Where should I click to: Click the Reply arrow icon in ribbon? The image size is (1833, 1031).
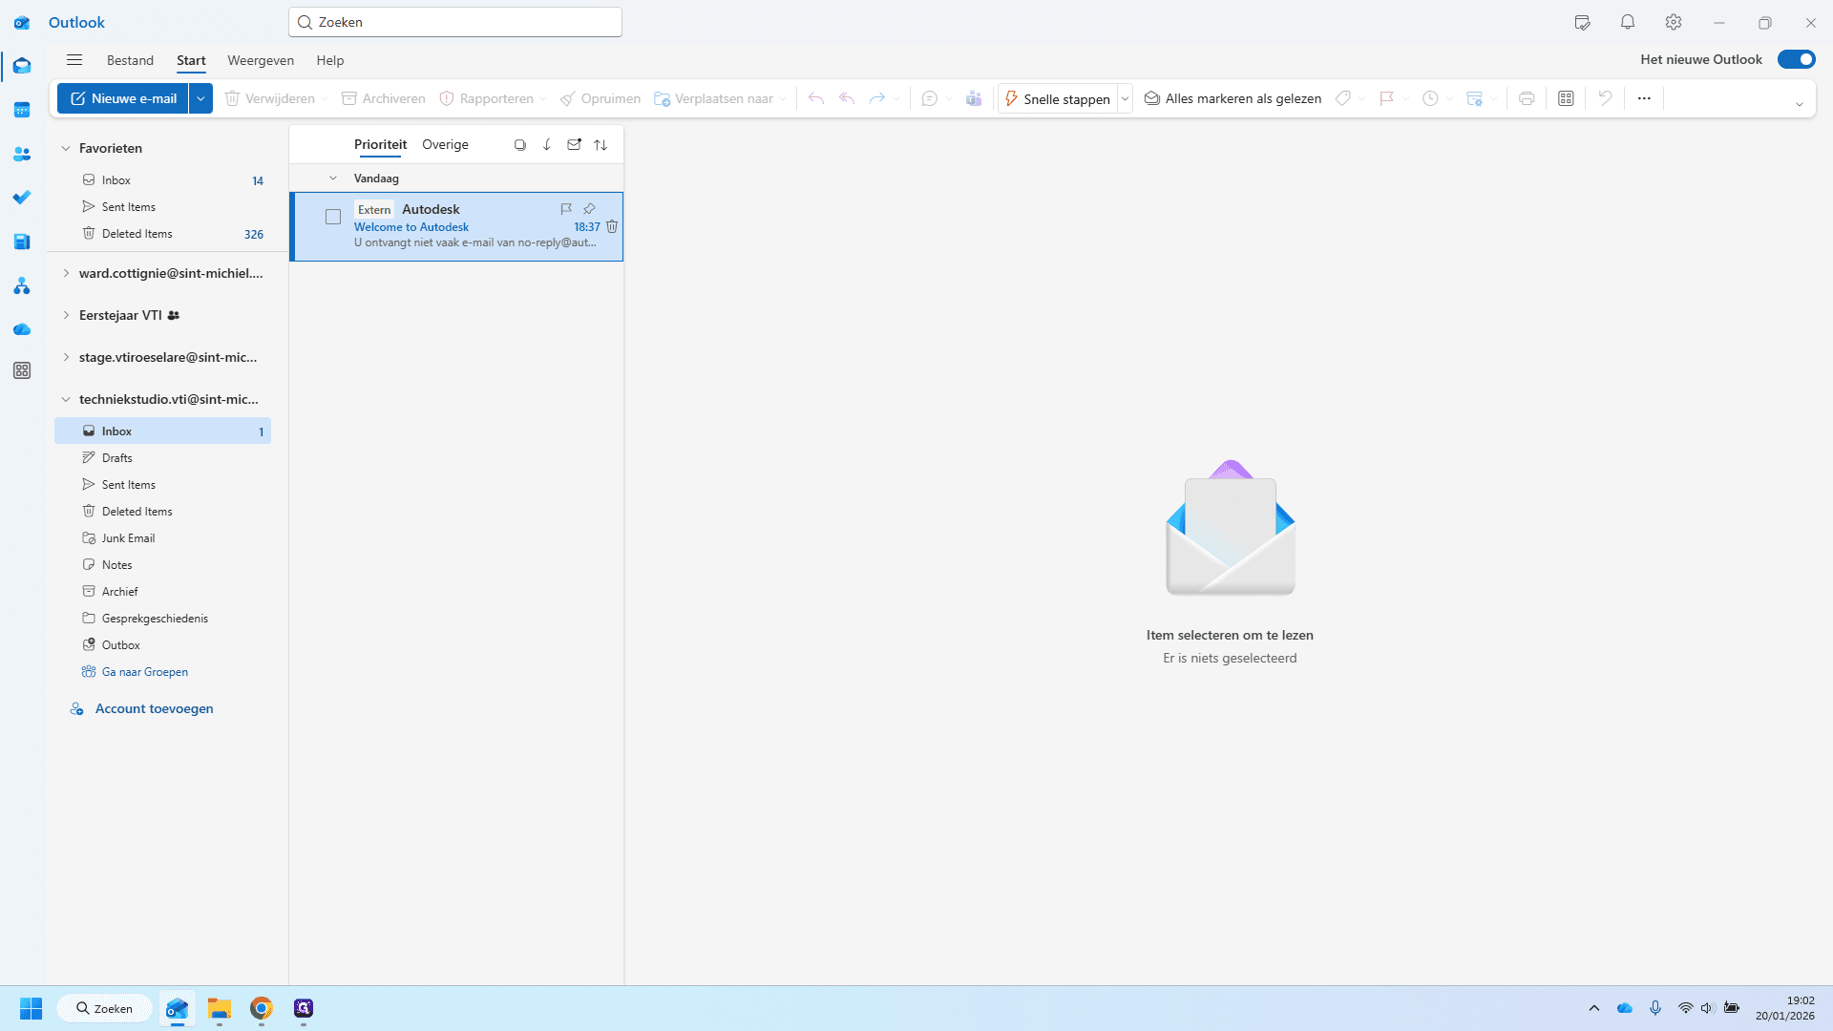click(x=816, y=98)
